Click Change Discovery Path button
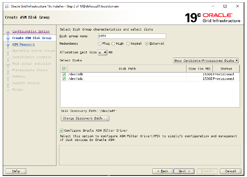247x177 pixels. 85,118
